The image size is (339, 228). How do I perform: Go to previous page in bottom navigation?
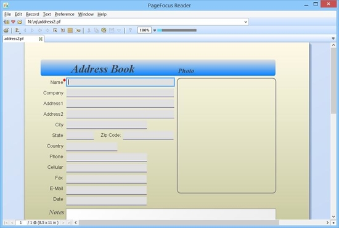(12, 222)
